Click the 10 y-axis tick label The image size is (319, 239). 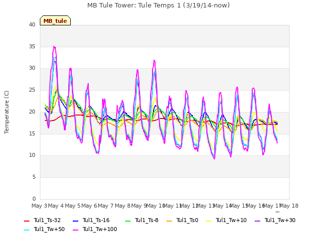32,155
